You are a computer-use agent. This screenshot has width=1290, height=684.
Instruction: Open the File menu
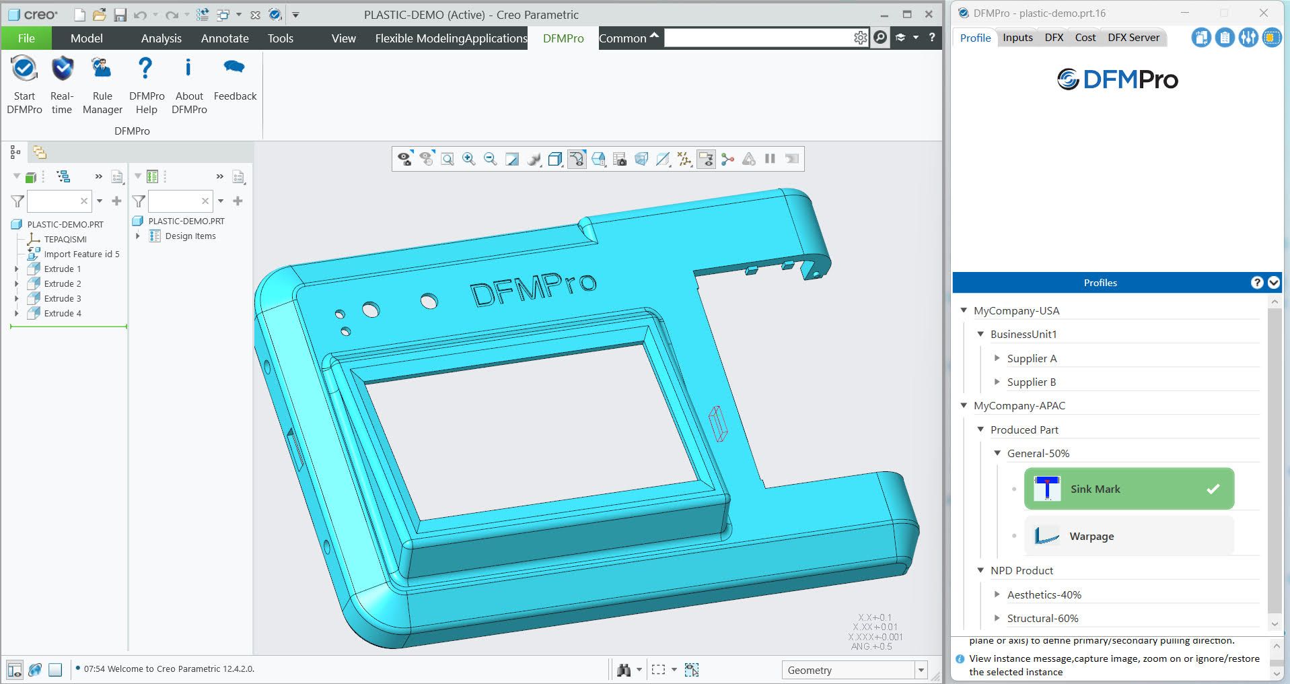pyautogui.click(x=26, y=38)
